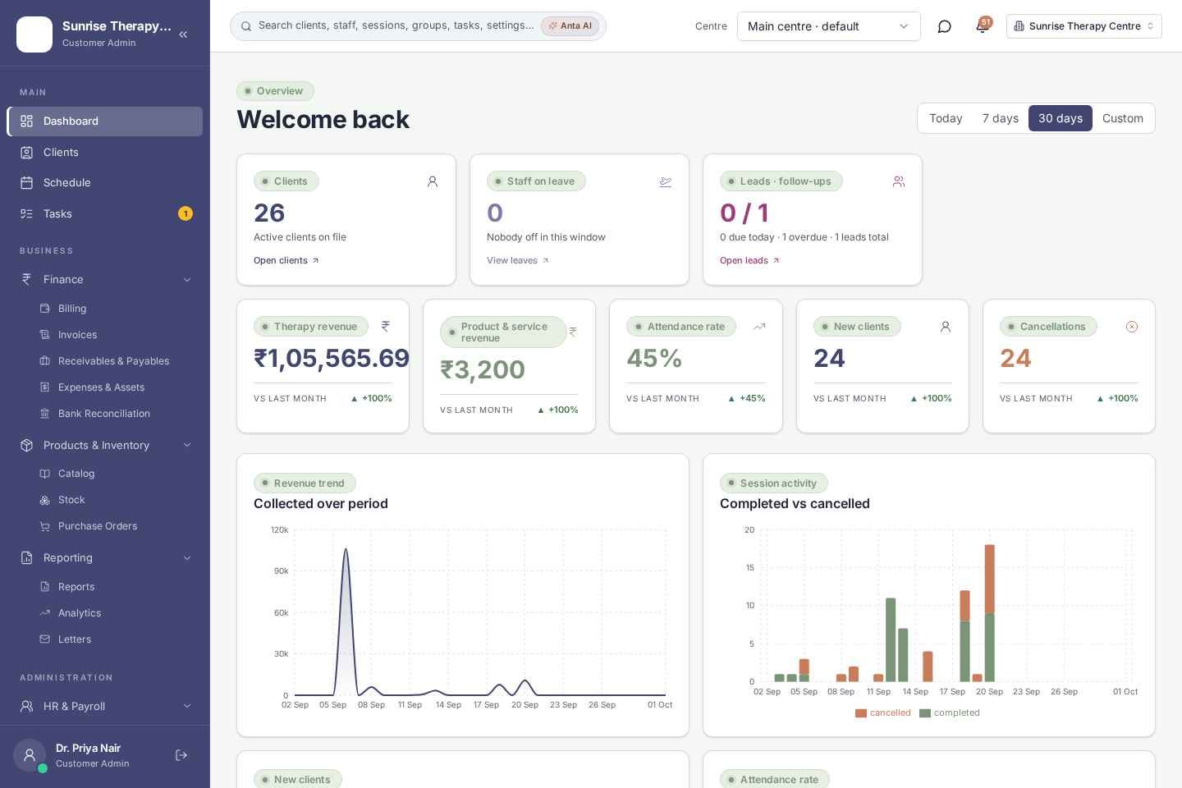Open Dr. Priya Nair's profile avatar
This screenshot has width=1182, height=788.
point(30,755)
